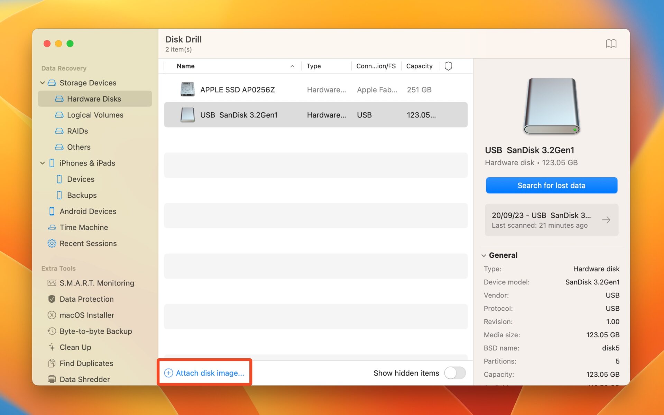Collapse the iPhones & iPads group
Image resolution: width=664 pixels, height=415 pixels.
[x=43, y=163]
